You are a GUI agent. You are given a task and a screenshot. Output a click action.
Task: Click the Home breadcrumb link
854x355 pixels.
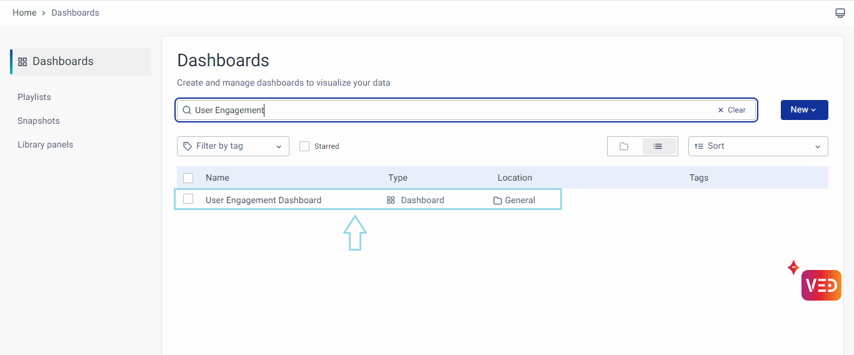tap(24, 12)
